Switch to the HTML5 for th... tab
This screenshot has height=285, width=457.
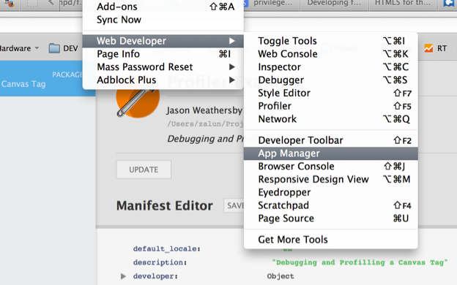403,4
